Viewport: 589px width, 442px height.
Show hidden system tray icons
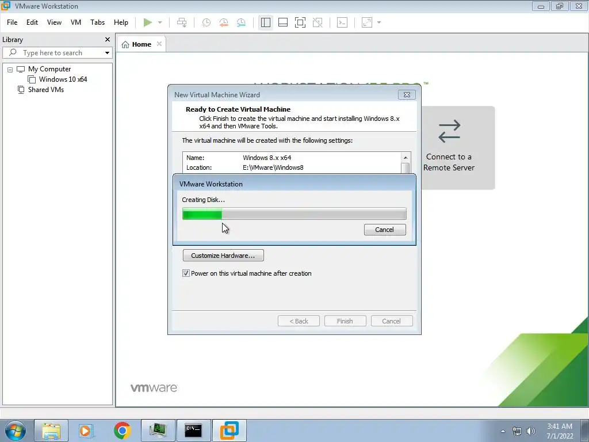click(x=503, y=431)
